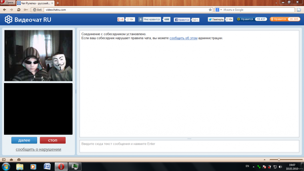Click the chat message input field
The width and height of the screenshot is (304, 171).
(189, 145)
